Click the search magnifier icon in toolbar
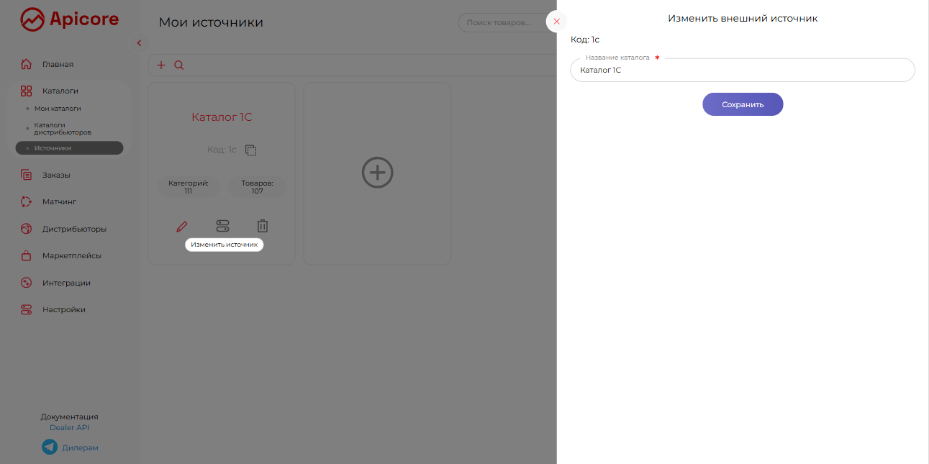The image size is (929, 464). pos(179,65)
